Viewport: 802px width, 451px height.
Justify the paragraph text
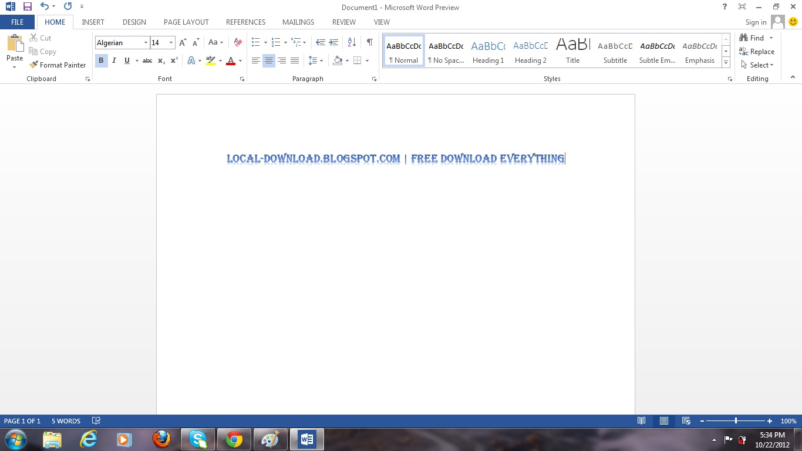pyautogui.click(x=295, y=60)
